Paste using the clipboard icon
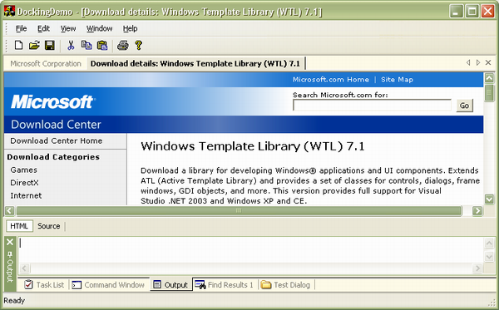Image resolution: width=499 pixels, height=310 pixels. (101, 45)
